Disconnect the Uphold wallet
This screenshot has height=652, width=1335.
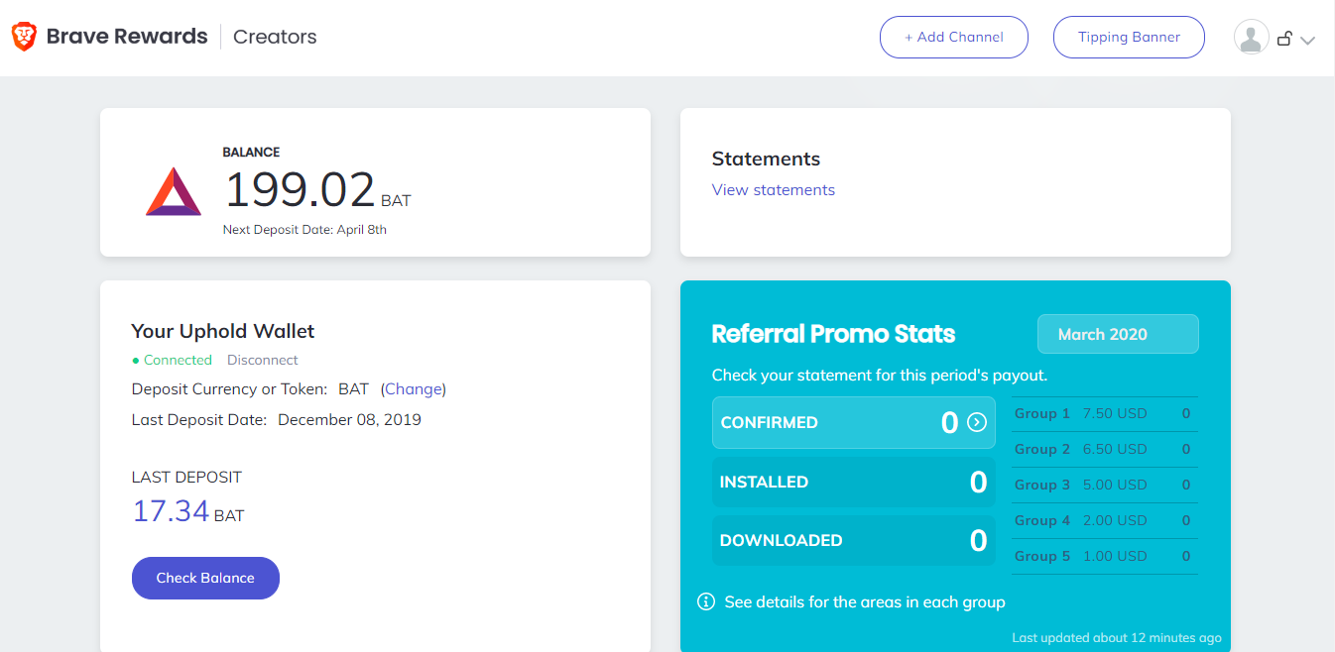tap(263, 360)
